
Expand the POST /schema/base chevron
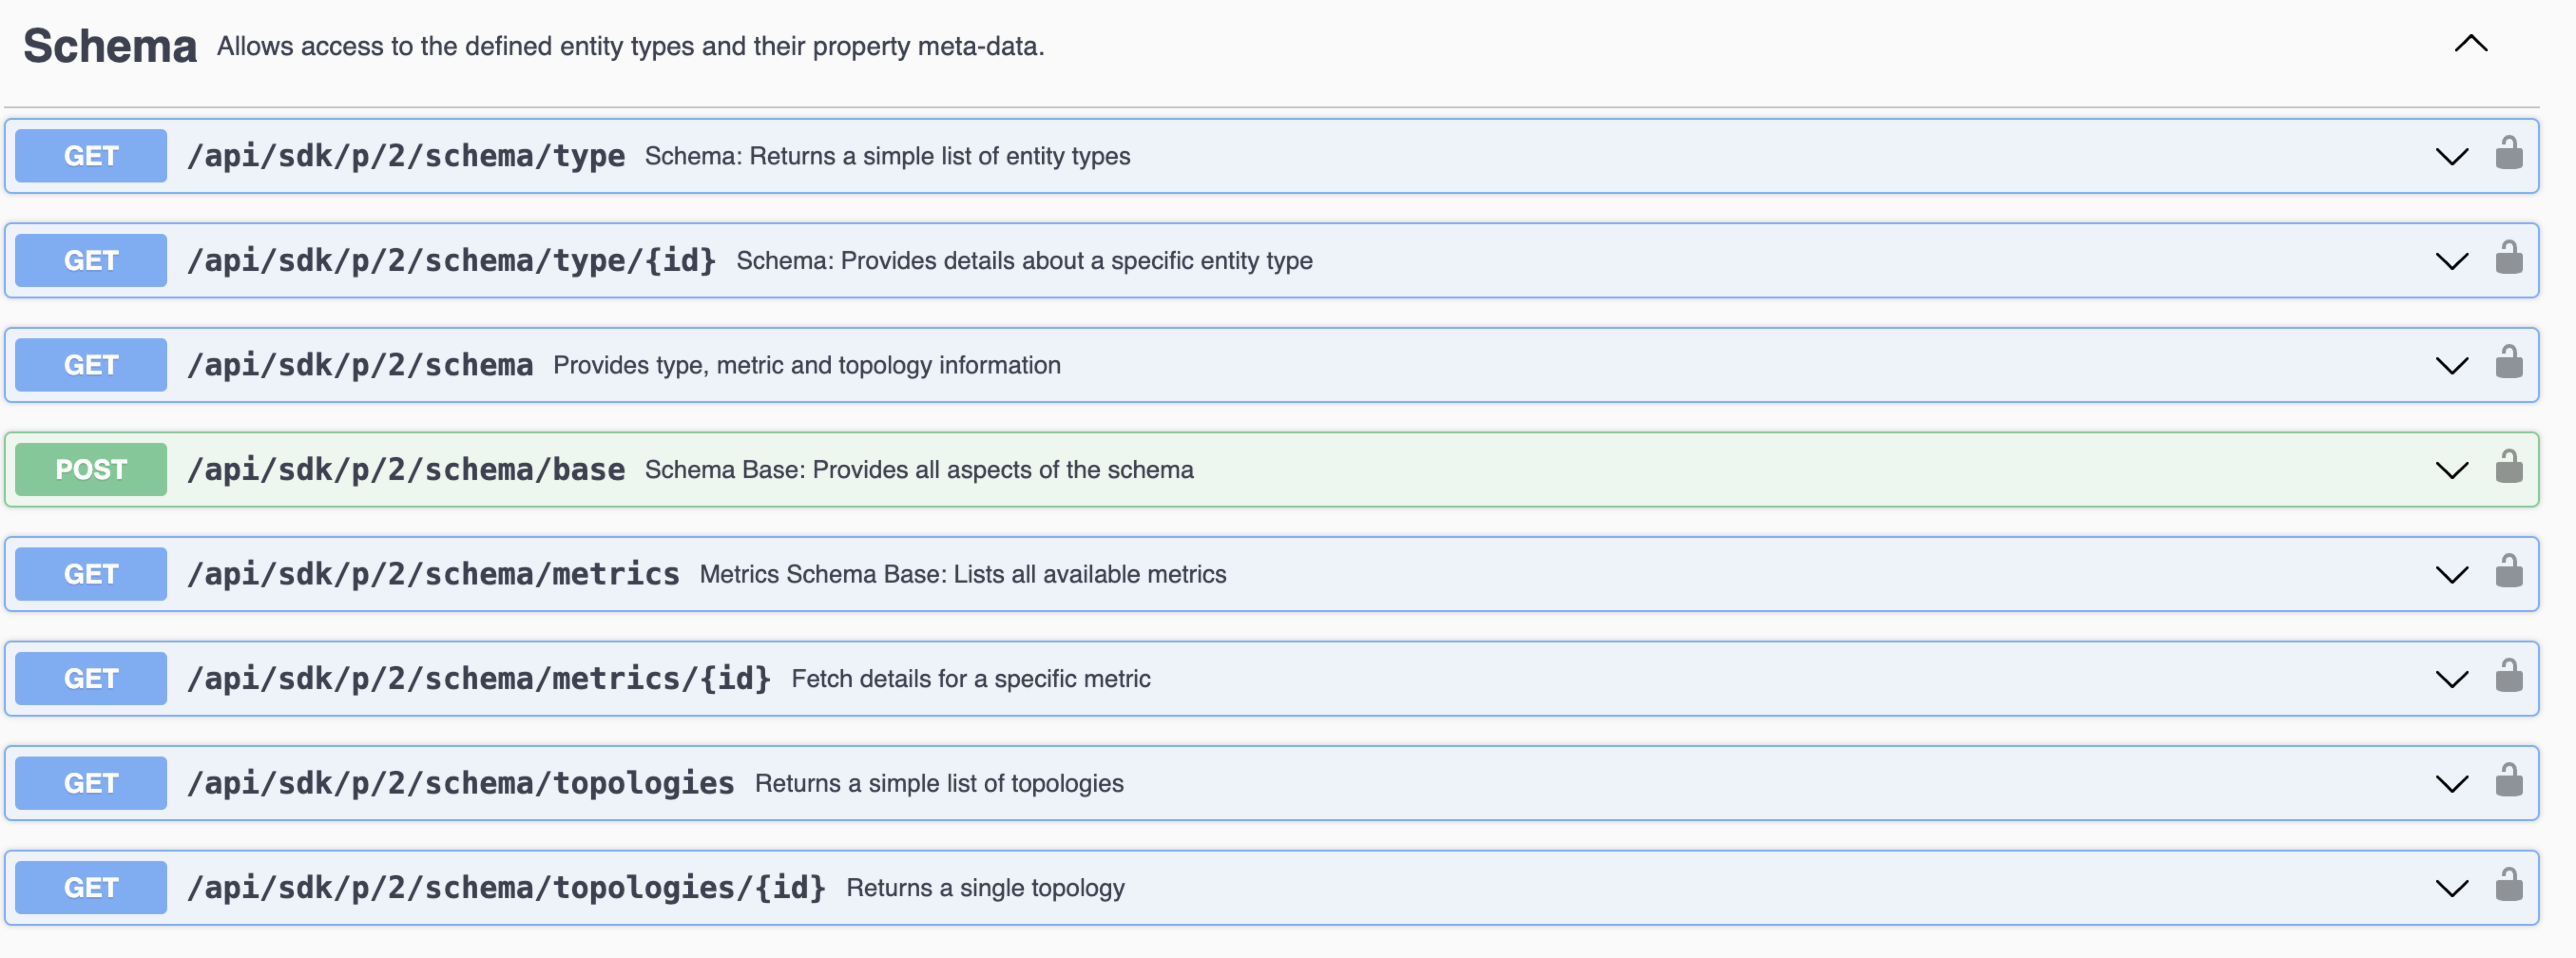coord(2451,471)
